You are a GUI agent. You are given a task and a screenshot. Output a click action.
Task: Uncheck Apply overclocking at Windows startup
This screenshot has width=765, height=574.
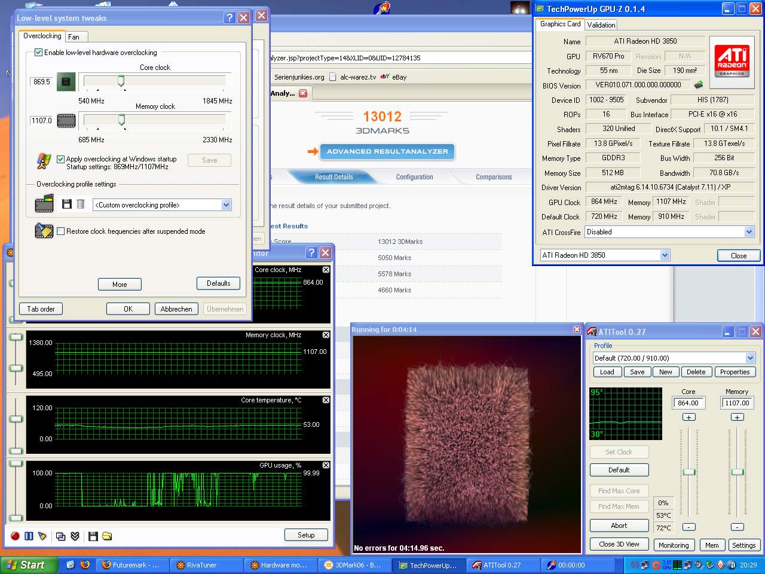tap(60, 159)
